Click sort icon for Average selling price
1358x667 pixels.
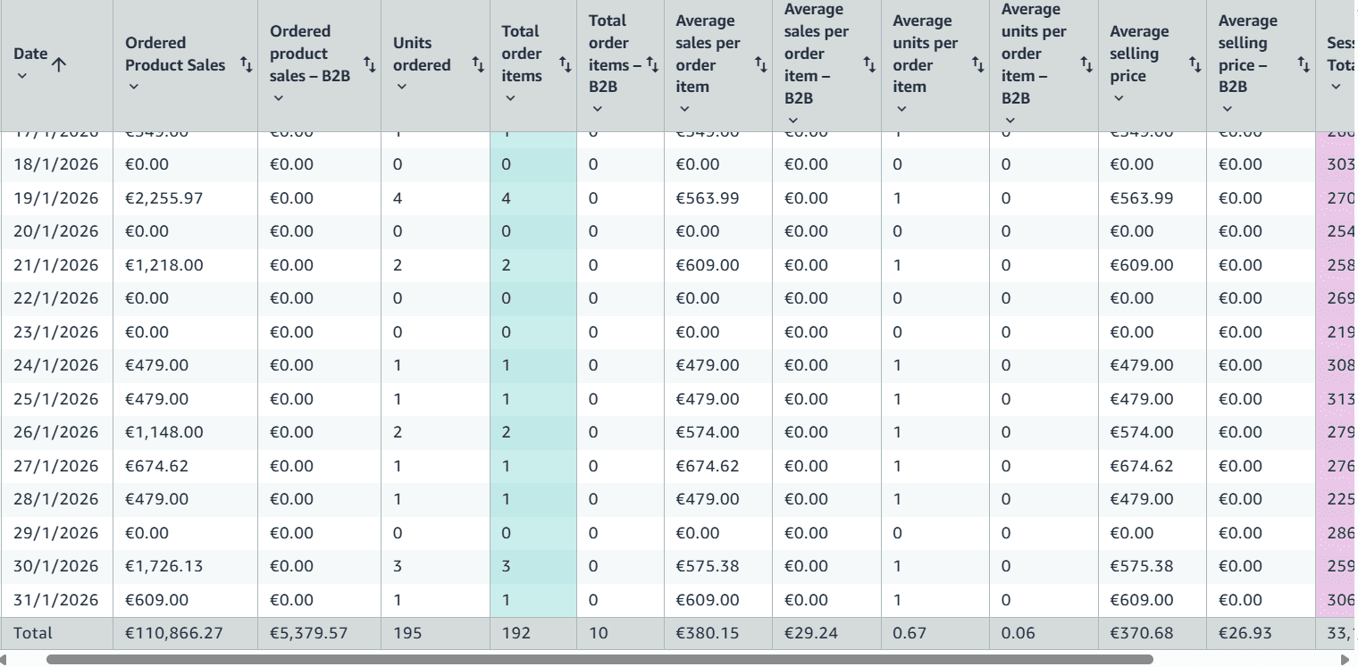click(1195, 64)
